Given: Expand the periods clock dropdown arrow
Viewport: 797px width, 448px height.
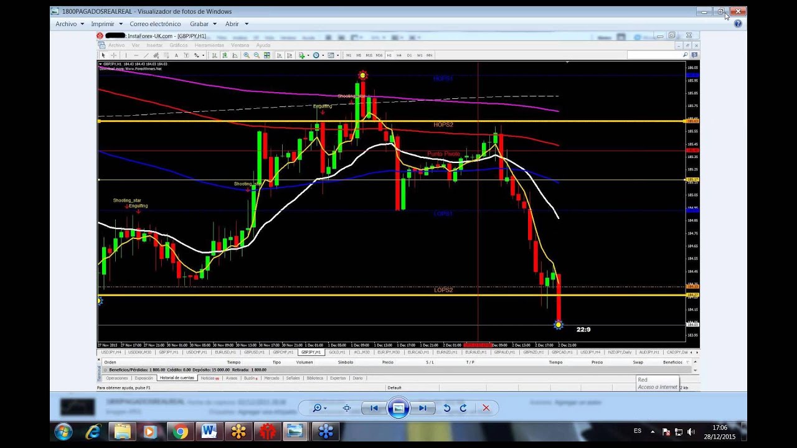Looking at the screenshot, I should click(x=323, y=55).
